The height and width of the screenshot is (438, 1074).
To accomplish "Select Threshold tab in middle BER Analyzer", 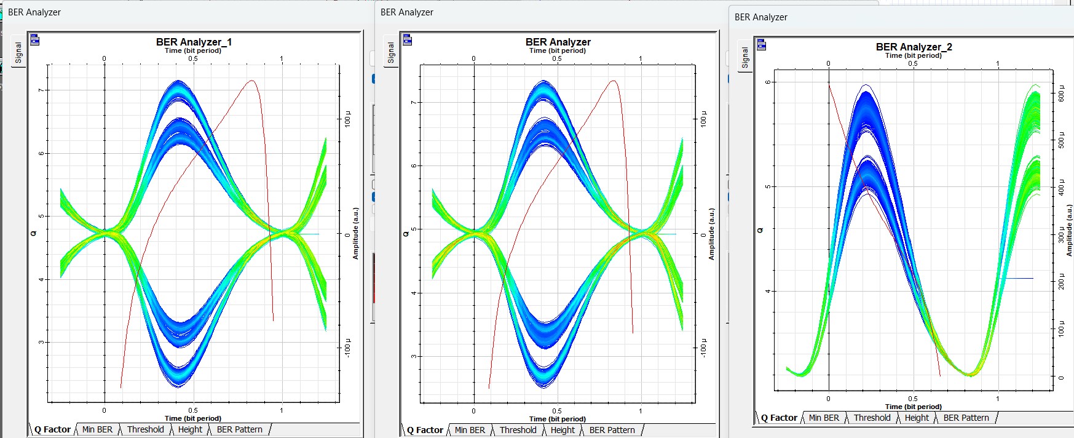I will click(518, 430).
